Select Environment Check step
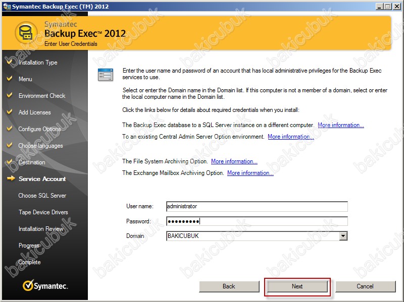Image resolution: width=404 pixels, height=302 pixels. pos(42,96)
